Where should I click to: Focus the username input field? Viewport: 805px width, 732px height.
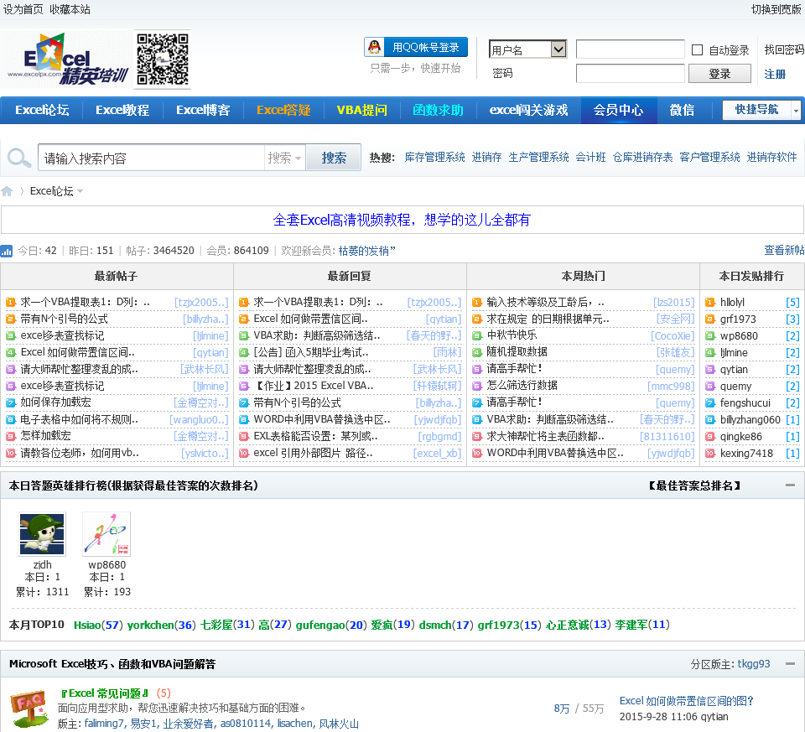630,49
